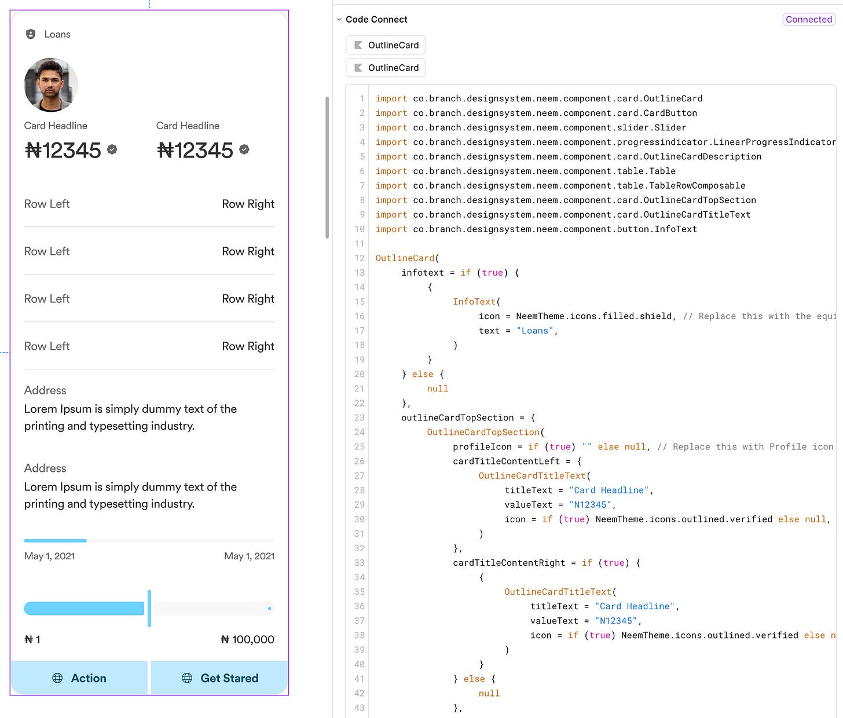The width and height of the screenshot is (843, 718).
Task: Click Kotlin icon on second OutlineCard chip
Action: pyautogui.click(x=358, y=68)
